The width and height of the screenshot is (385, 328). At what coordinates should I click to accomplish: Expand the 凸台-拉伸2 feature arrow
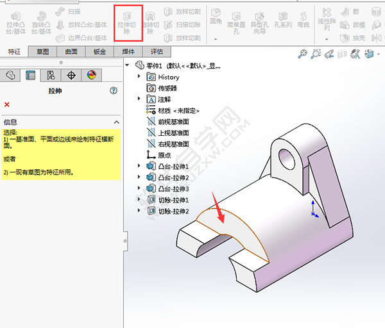coord(139,177)
